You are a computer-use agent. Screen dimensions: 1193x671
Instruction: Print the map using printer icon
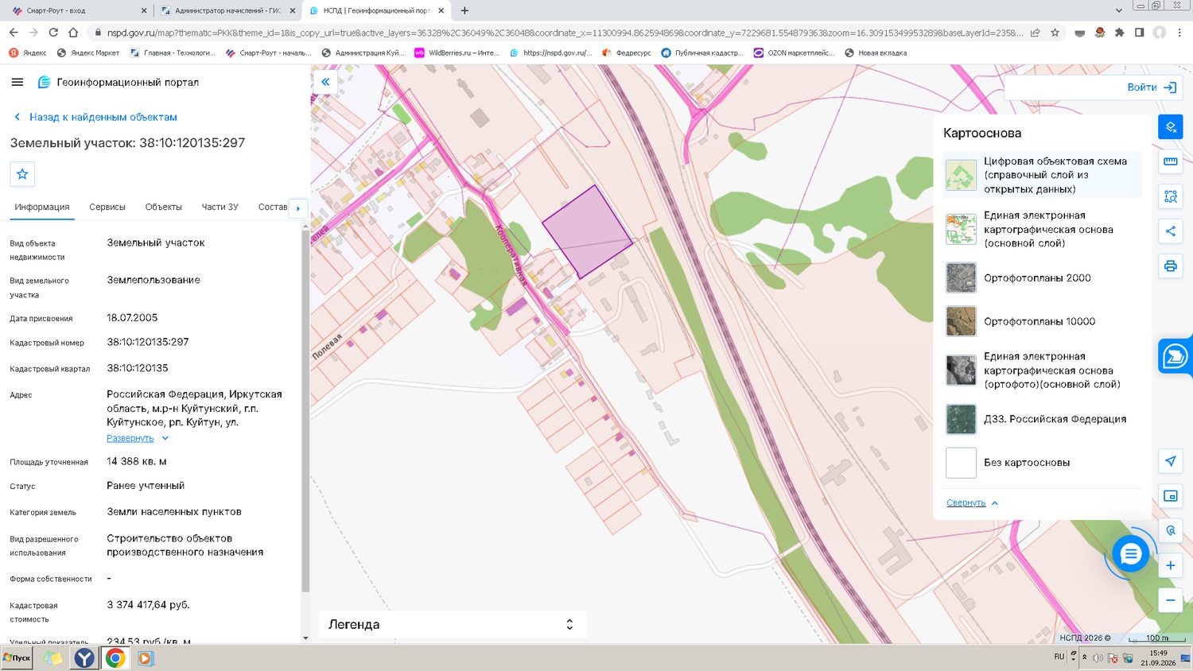(x=1170, y=266)
